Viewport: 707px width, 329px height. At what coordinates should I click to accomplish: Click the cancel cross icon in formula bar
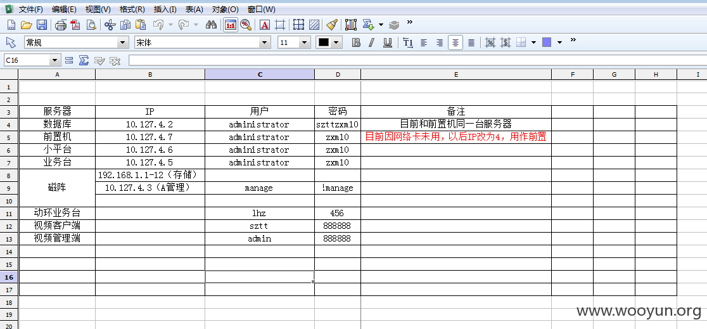[115, 60]
